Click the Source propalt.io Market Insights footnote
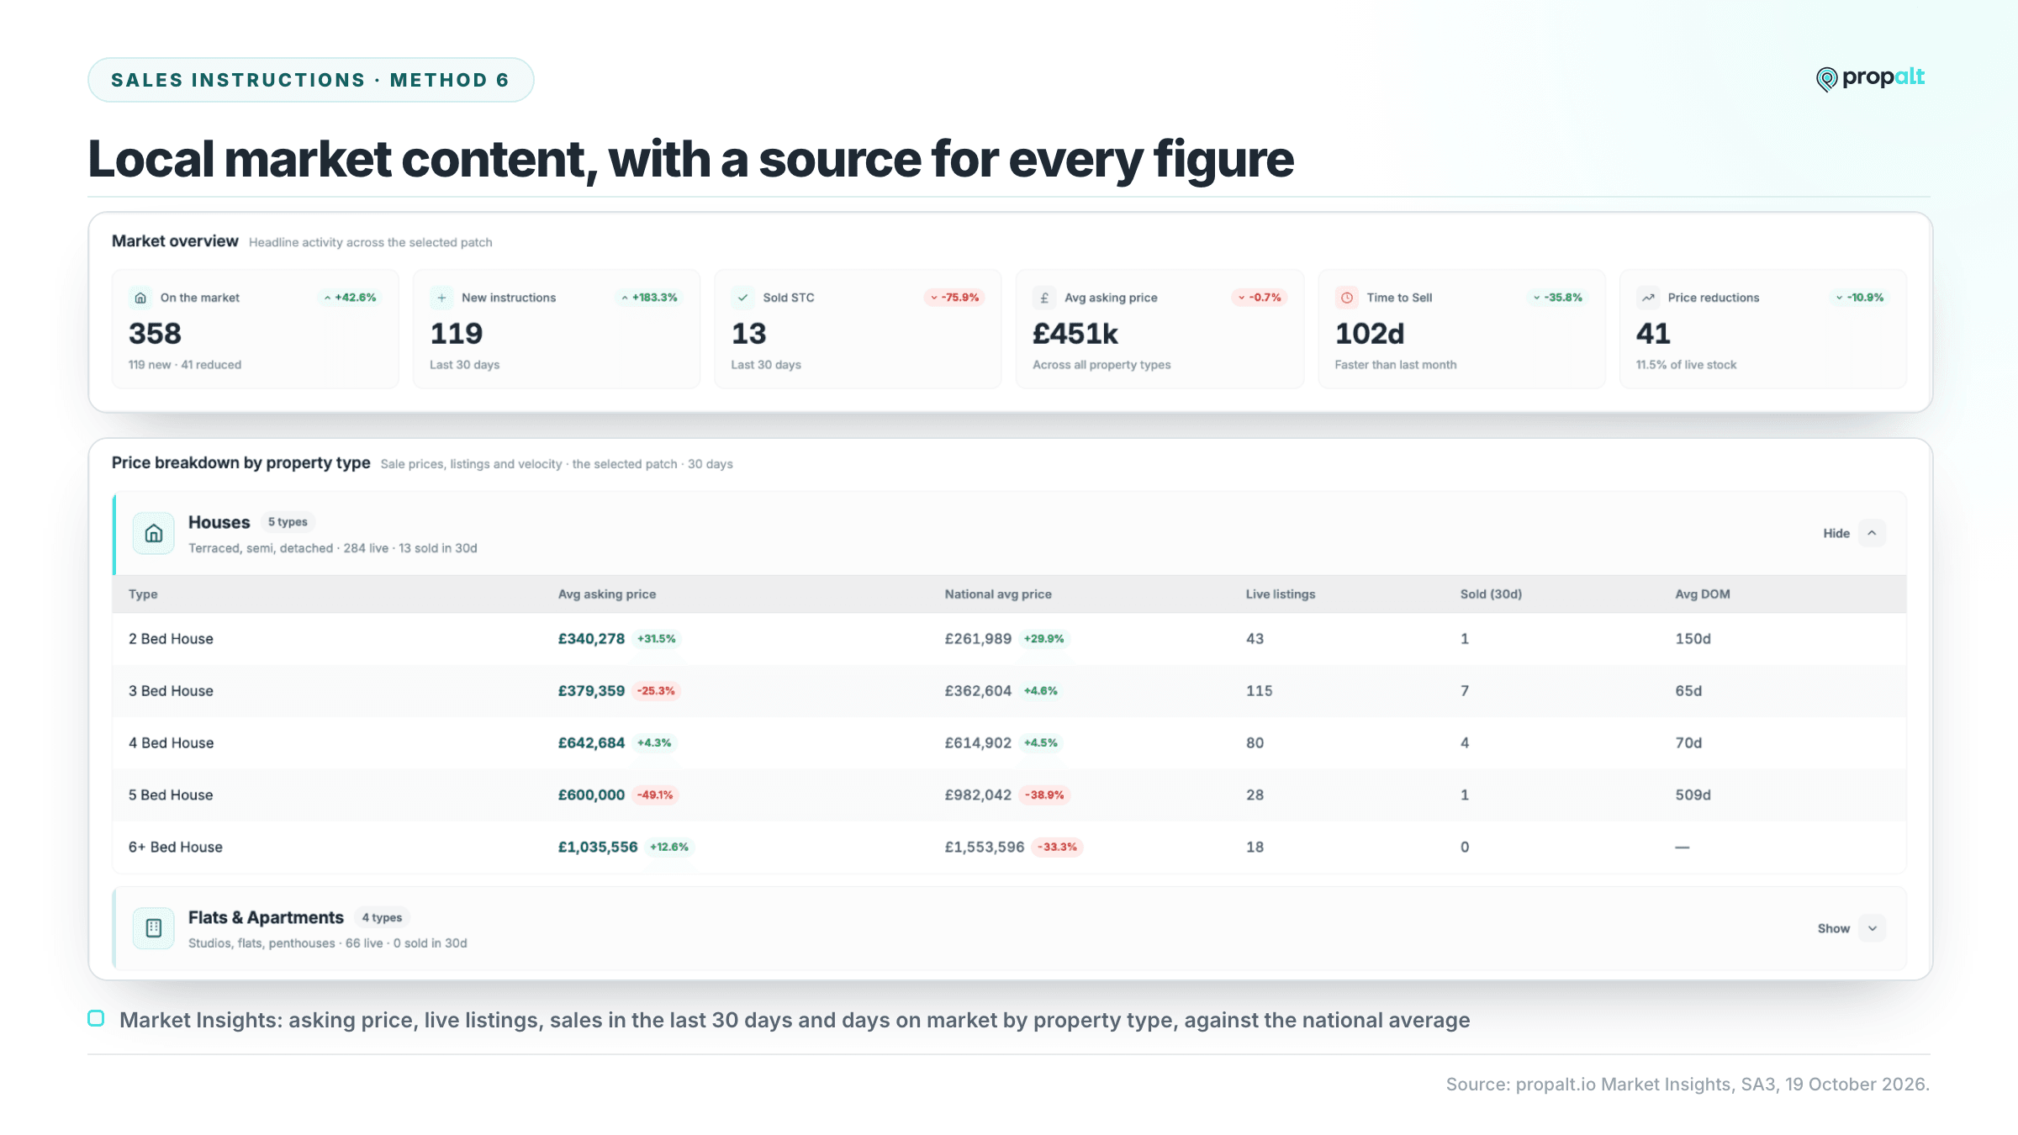The height and width of the screenshot is (1135, 2018). coord(1688,1085)
